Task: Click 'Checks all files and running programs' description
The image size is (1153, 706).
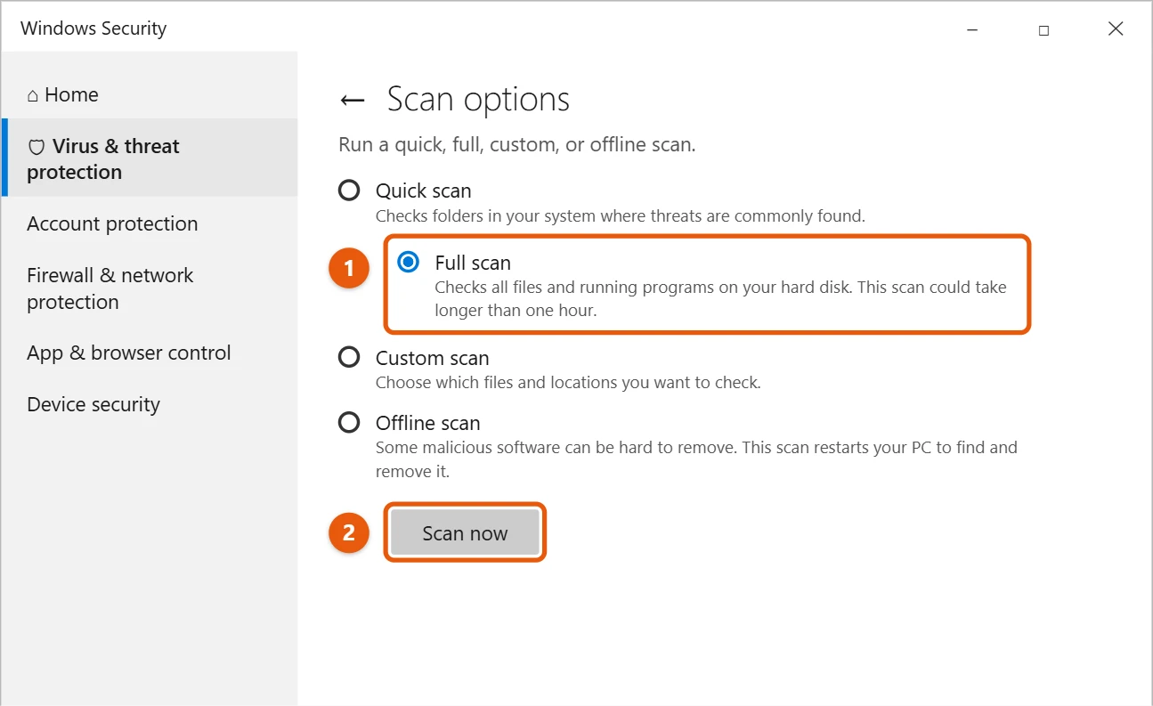Action: pyautogui.click(x=721, y=299)
